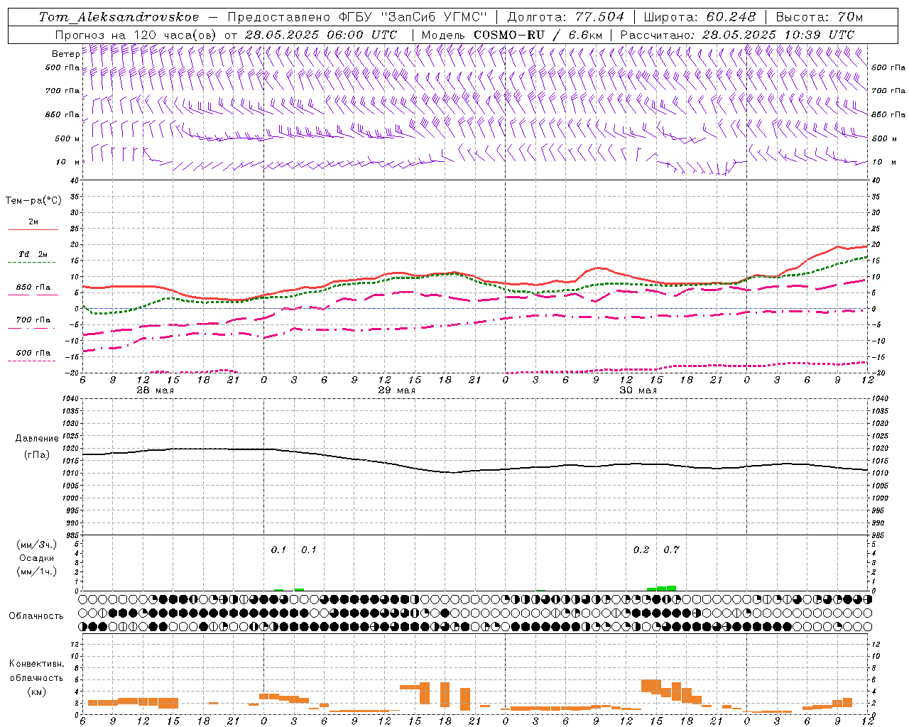Click the (мм/3ч.) precipitation unit label
Viewport: 909px width, 727px height.
point(36,545)
